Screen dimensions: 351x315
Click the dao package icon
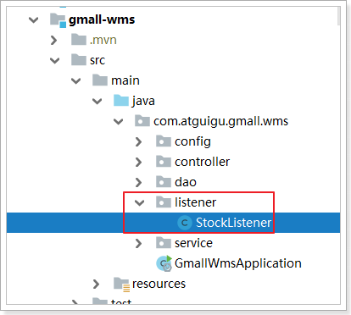tap(164, 182)
